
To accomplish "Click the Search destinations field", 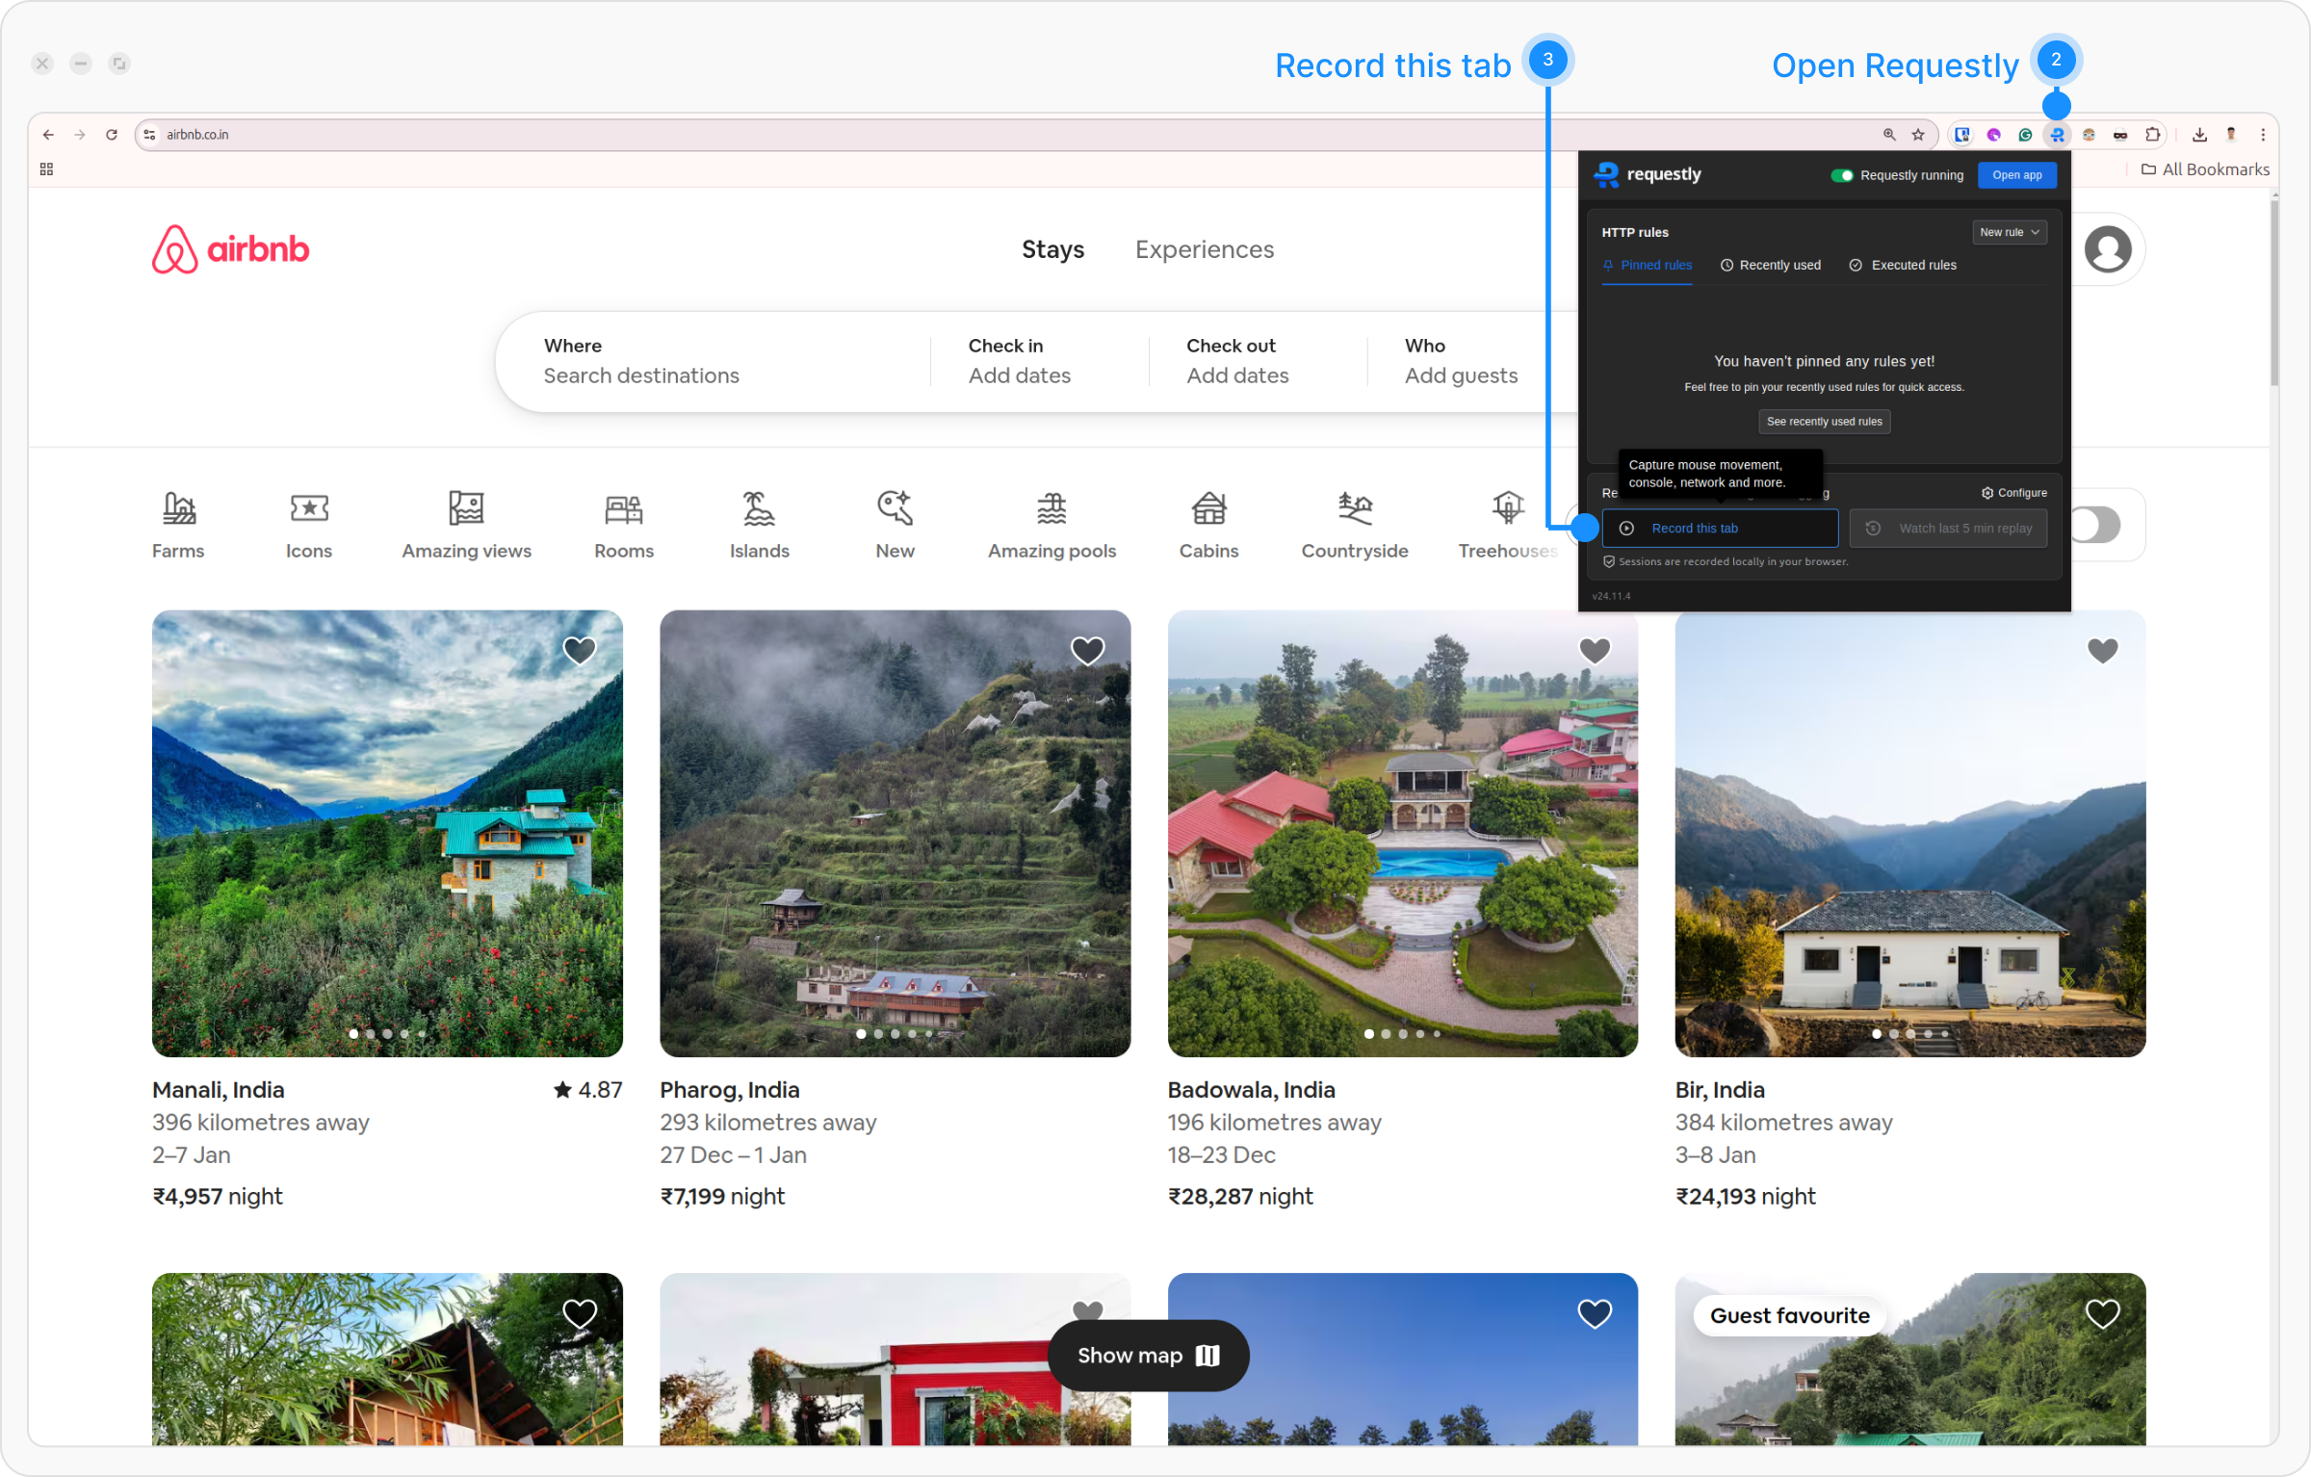I will 641,376.
